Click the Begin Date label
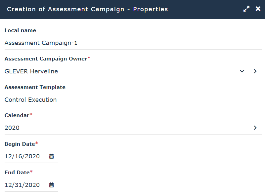265x196 pixels. [x=20, y=144]
